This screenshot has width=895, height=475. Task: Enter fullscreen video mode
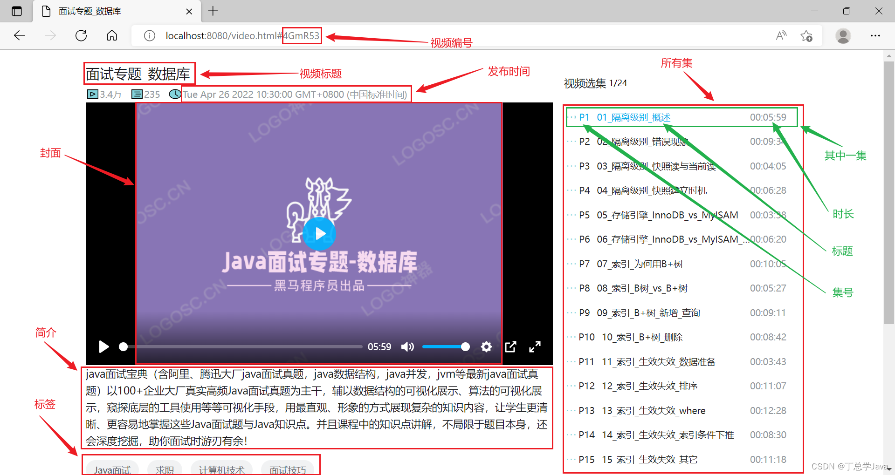point(535,346)
